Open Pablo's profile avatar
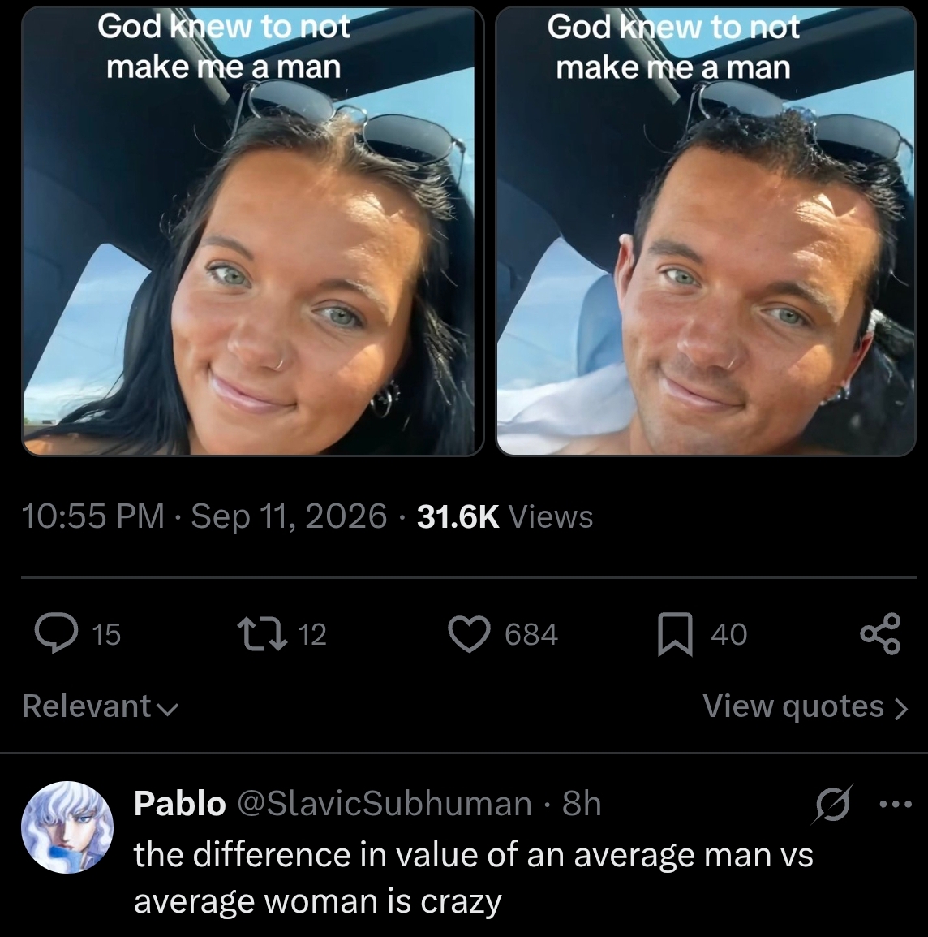 pos(67,827)
